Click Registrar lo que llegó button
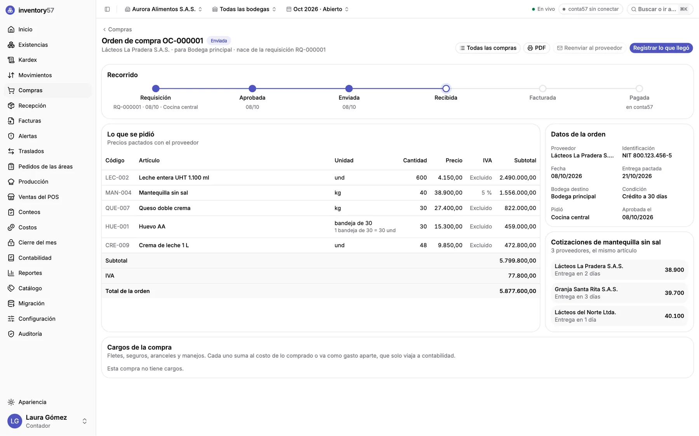The height and width of the screenshot is (436, 699). (x=661, y=48)
